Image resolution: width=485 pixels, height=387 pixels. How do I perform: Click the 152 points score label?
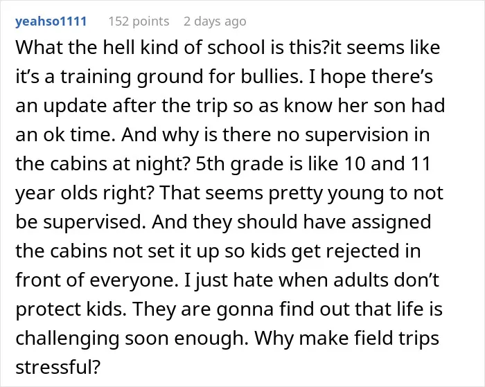tap(139, 21)
